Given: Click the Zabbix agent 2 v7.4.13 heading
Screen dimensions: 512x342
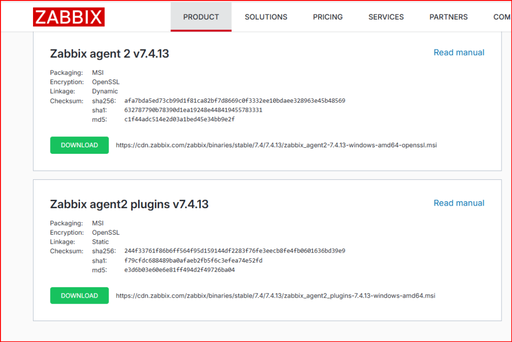Looking at the screenshot, I should pyautogui.click(x=109, y=53).
